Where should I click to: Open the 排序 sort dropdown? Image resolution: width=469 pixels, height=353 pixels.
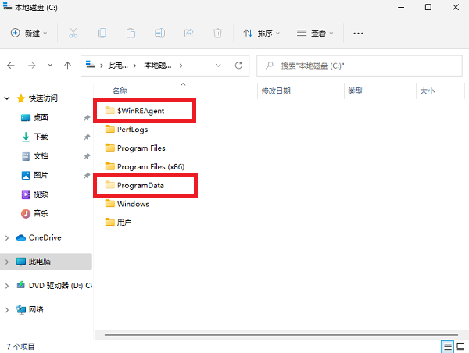[262, 33]
